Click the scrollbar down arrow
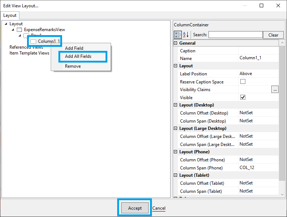Screen dimensions: 287x217 coord(282,194)
